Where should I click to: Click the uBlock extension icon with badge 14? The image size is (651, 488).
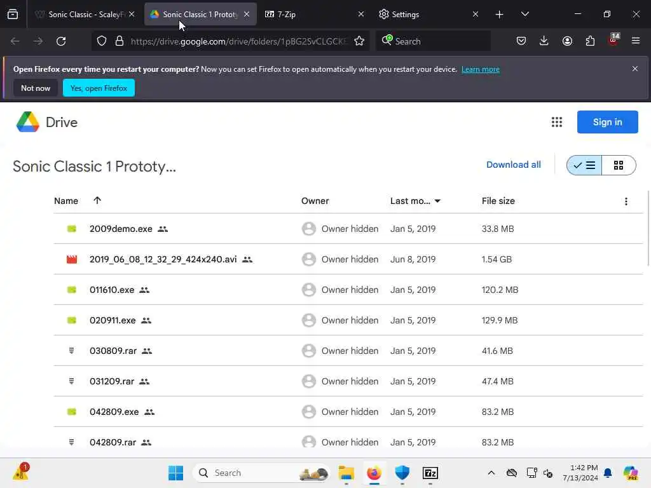point(613,40)
